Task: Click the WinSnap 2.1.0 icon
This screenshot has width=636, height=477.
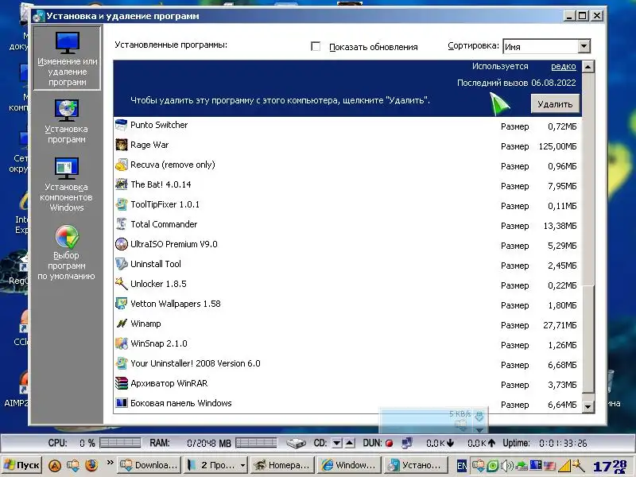Action: 122,343
